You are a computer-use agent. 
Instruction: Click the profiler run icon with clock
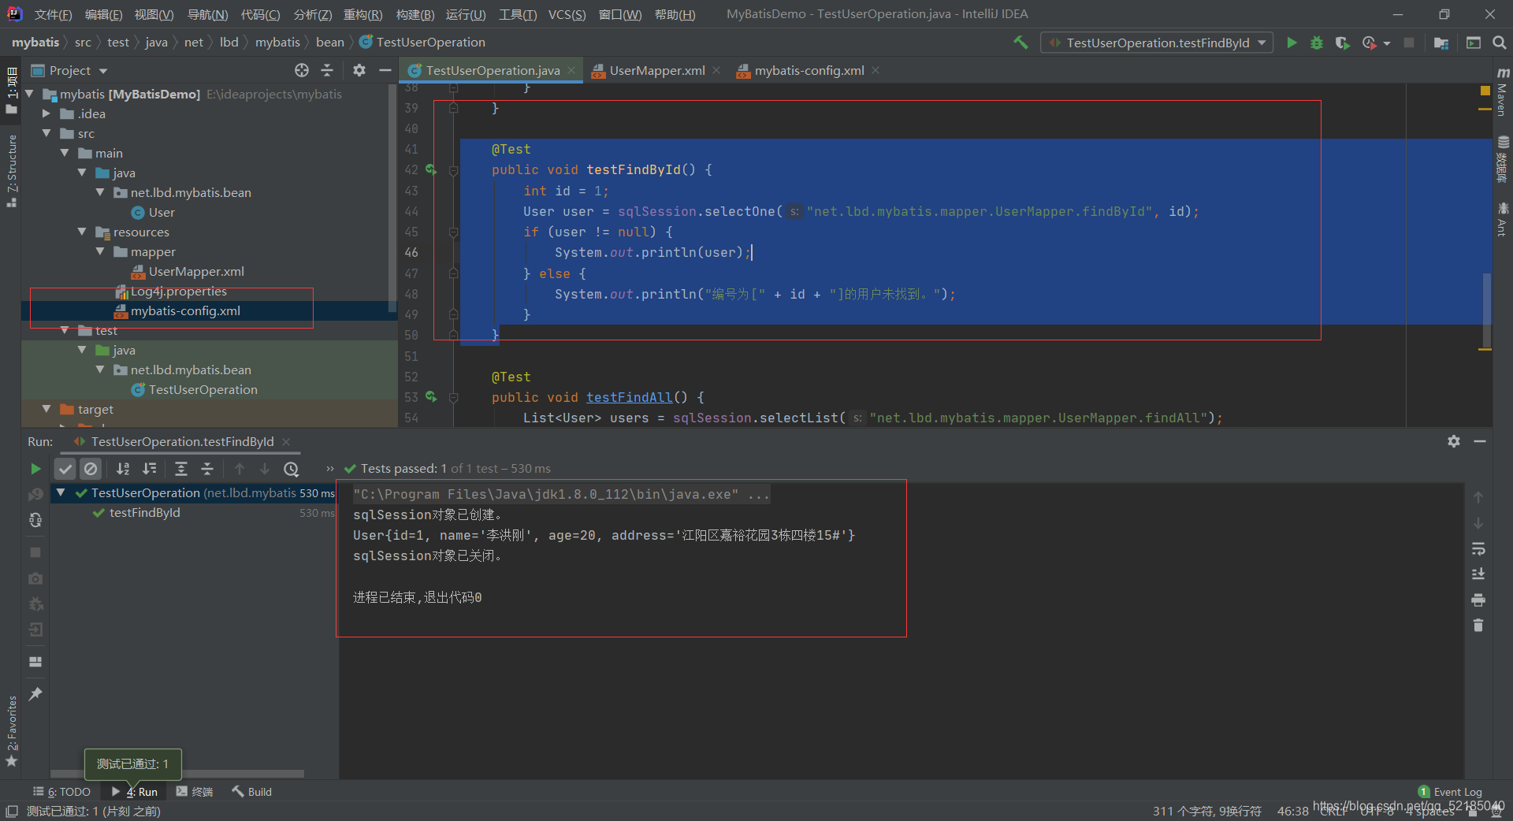coord(1370,43)
